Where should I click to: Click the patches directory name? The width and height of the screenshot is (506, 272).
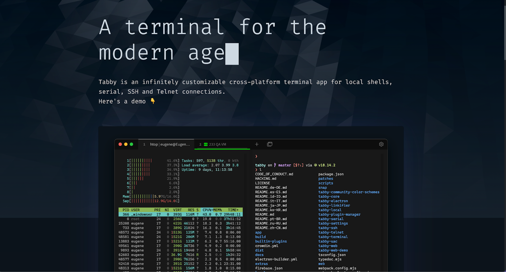point(326,178)
